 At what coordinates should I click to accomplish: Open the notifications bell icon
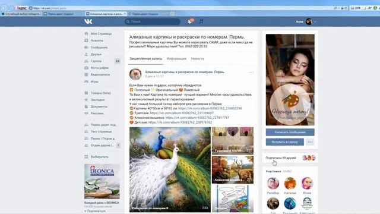tap(190, 21)
